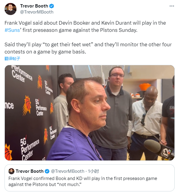Click the #Suns hashtag
Image resolution: width=175 pixels, height=192 pixels.
point(12,30)
